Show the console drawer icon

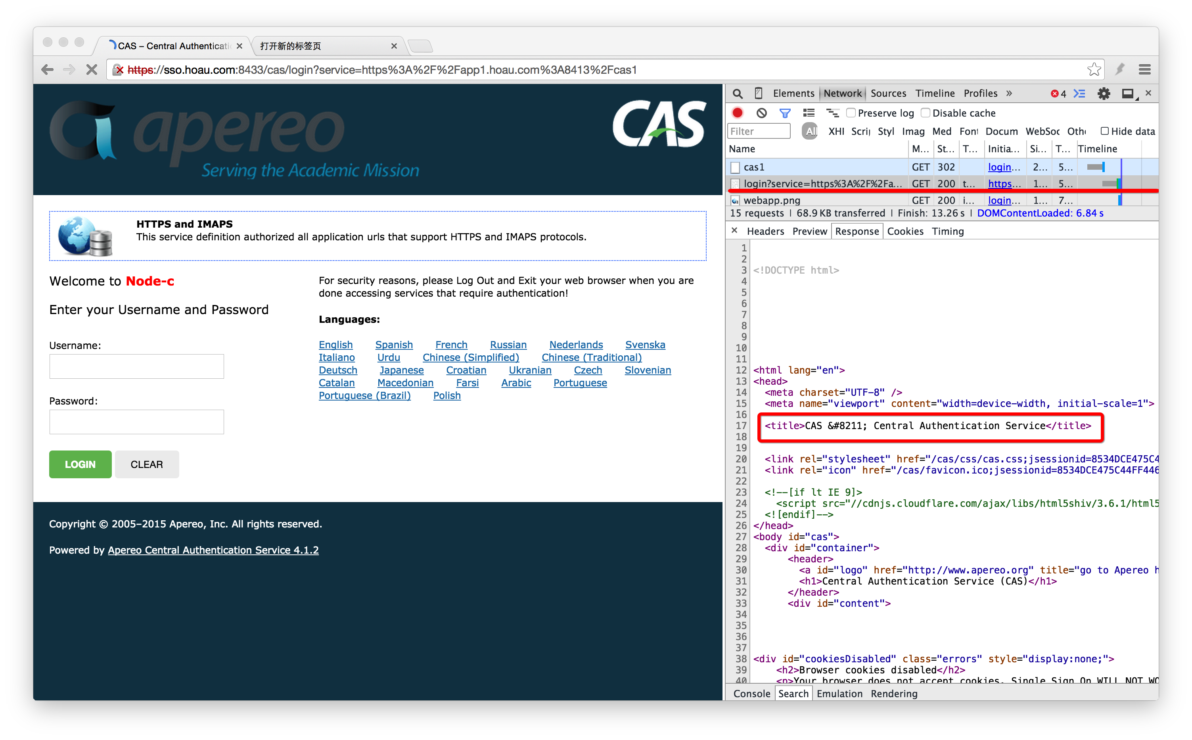point(1079,94)
